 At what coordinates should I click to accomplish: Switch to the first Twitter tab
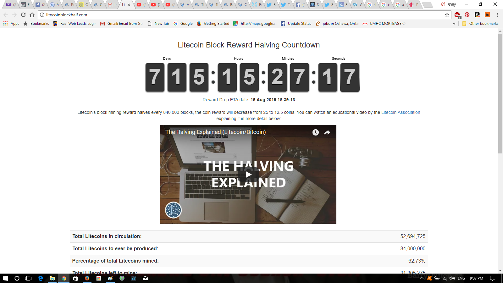(271, 5)
